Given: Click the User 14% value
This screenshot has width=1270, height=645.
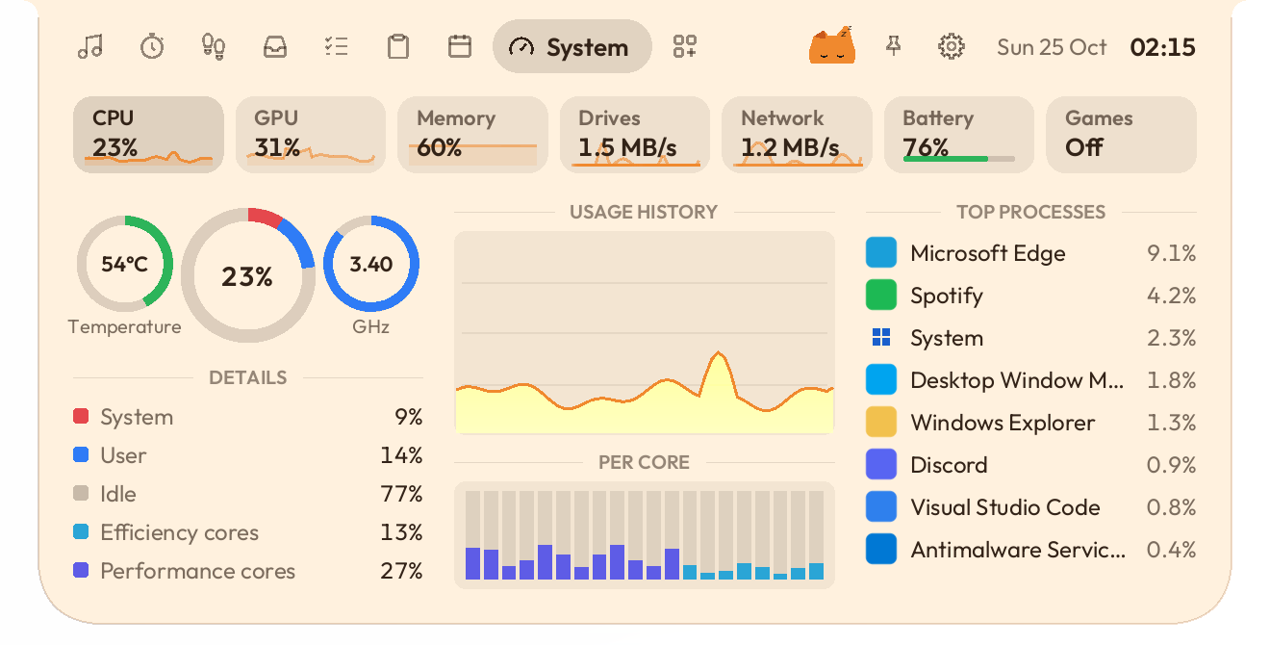Looking at the screenshot, I should 401,455.
